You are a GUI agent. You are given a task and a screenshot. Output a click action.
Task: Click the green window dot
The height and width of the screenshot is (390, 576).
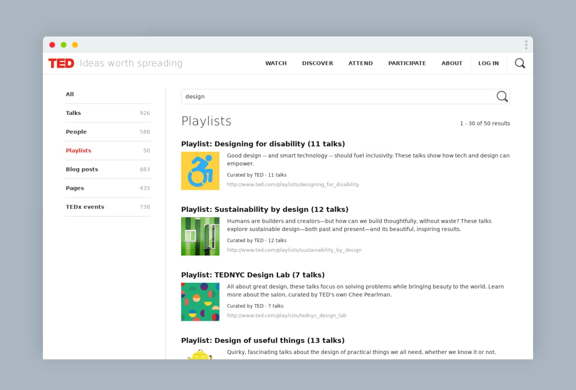63,45
